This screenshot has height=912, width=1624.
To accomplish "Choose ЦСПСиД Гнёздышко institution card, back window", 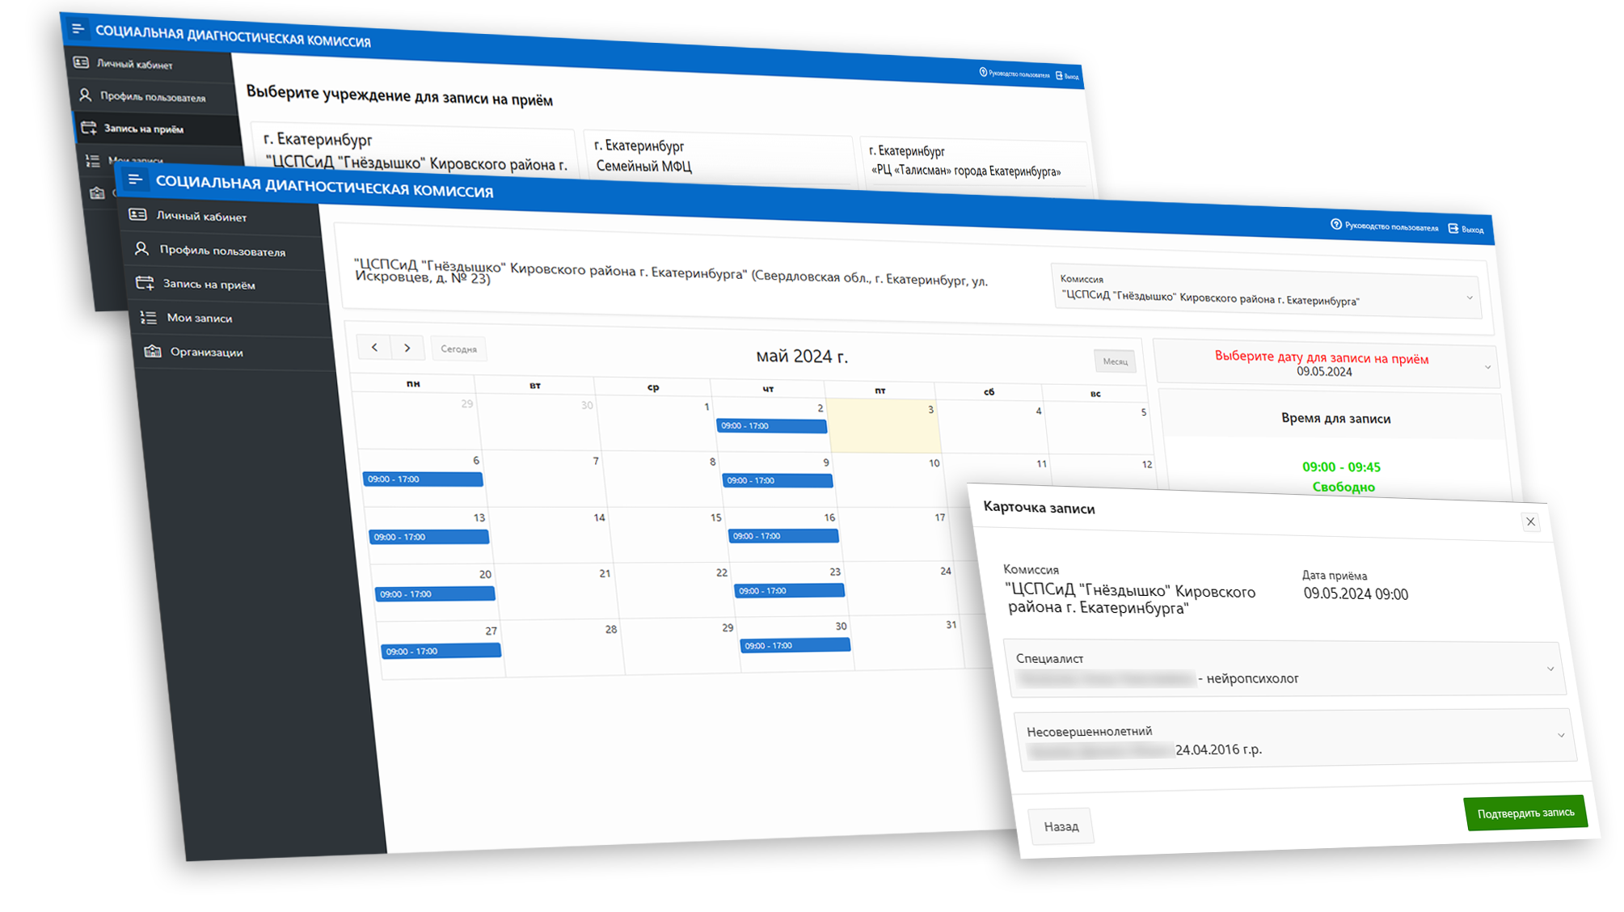I will [x=415, y=151].
